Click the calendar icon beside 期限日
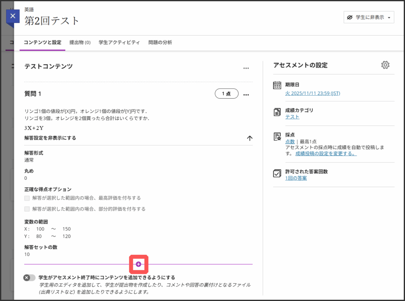Image resolution: width=405 pixels, height=301 pixels. point(277,85)
